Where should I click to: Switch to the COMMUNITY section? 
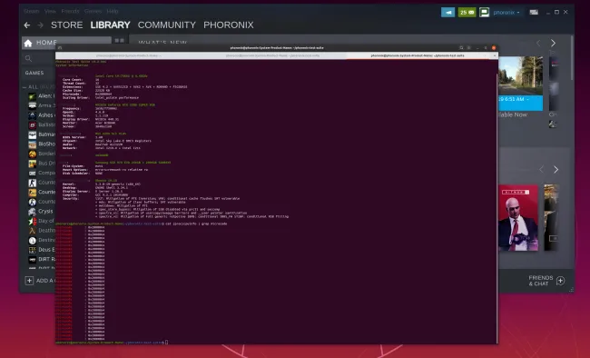[x=167, y=25]
